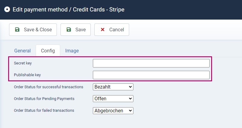The width and height of the screenshot is (242, 128).
Task: Click the floppy disk icon on Save & Close
Action: [x=17, y=30]
